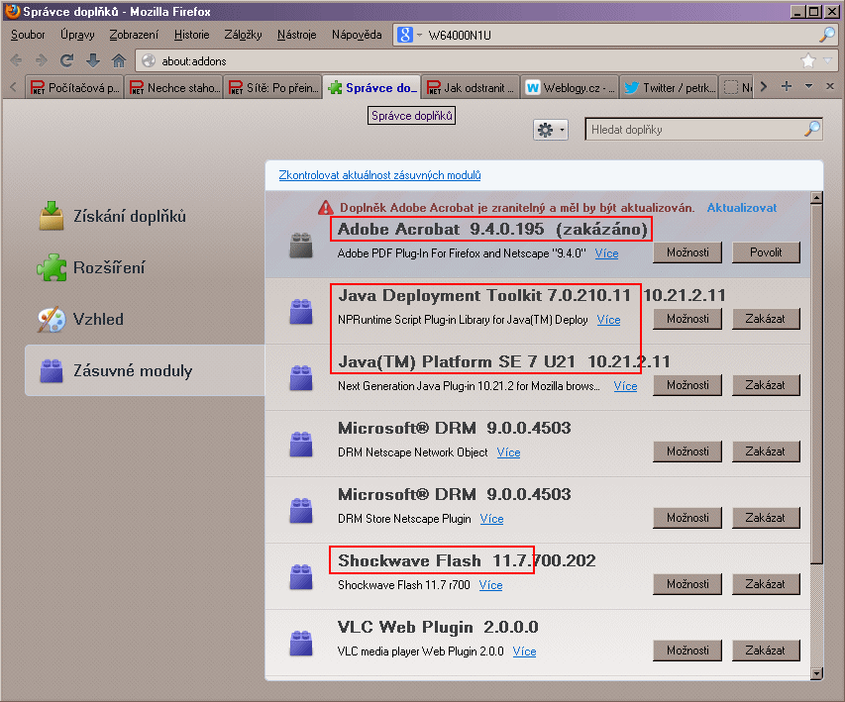Image resolution: width=845 pixels, height=702 pixels.
Task: Open the Úpravy menu
Action: click(x=77, y=35)
